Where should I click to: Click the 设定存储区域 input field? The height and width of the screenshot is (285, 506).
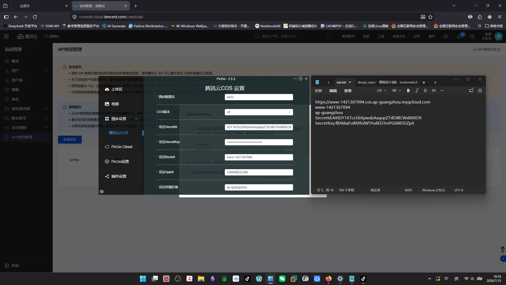coord(259,187)
